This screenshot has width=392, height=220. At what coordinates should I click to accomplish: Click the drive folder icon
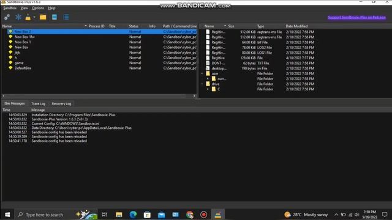[208, 84]
